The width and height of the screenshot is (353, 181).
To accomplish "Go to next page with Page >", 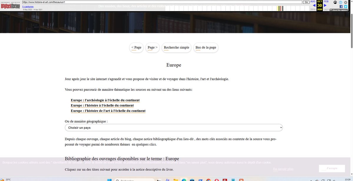I will [153, 48].
